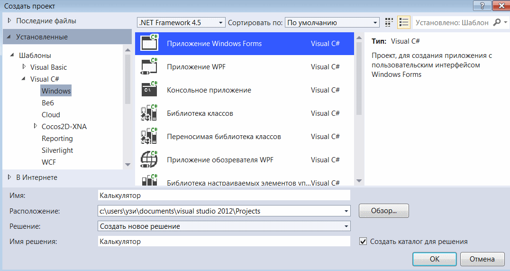Click the template list scroll down arrow

pyautogui.click(x=359, y=180)
